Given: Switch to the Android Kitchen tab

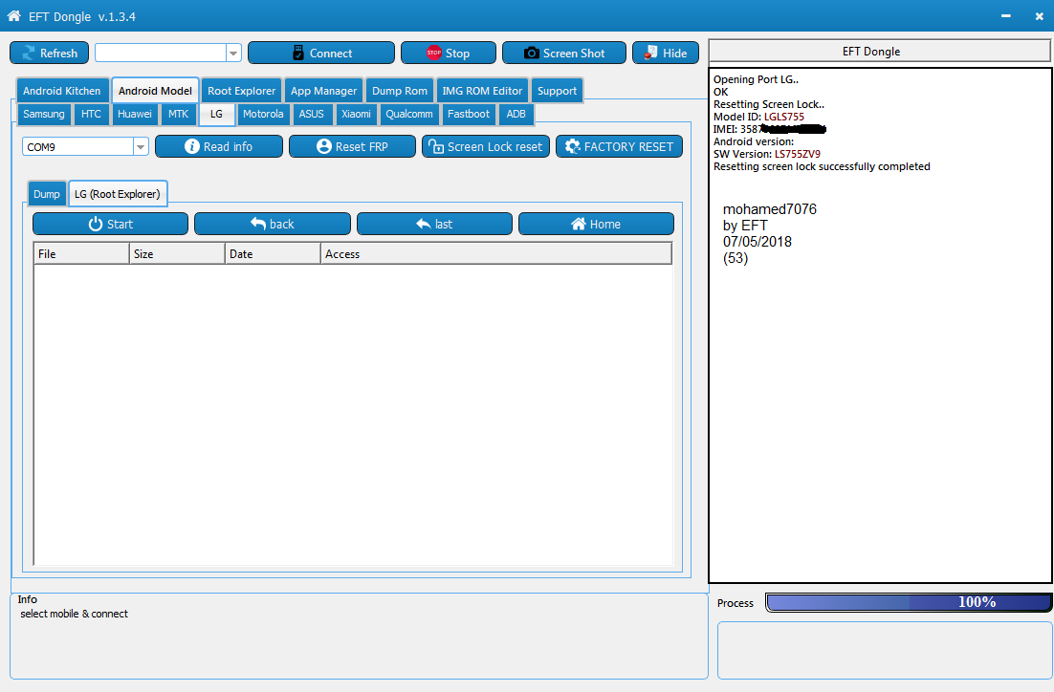Looking at the screenshot, I should tap(62, 91).
